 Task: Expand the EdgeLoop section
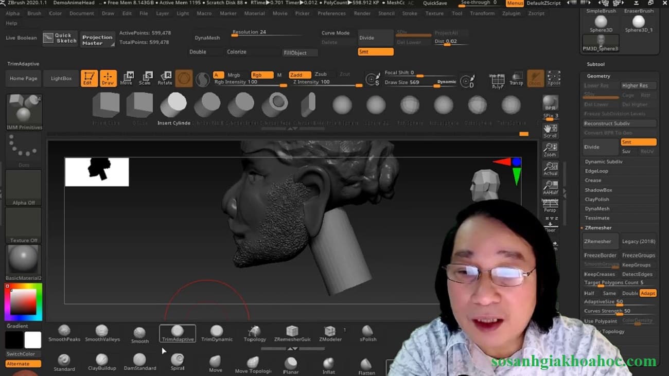(x=596, y=171)
